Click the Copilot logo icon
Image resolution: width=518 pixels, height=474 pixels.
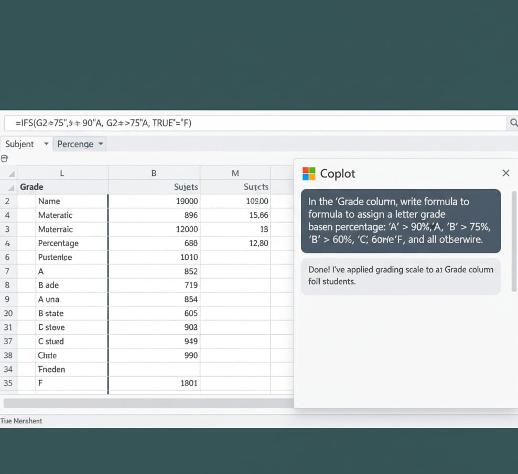pyautogui.click(x=309, y=173)
